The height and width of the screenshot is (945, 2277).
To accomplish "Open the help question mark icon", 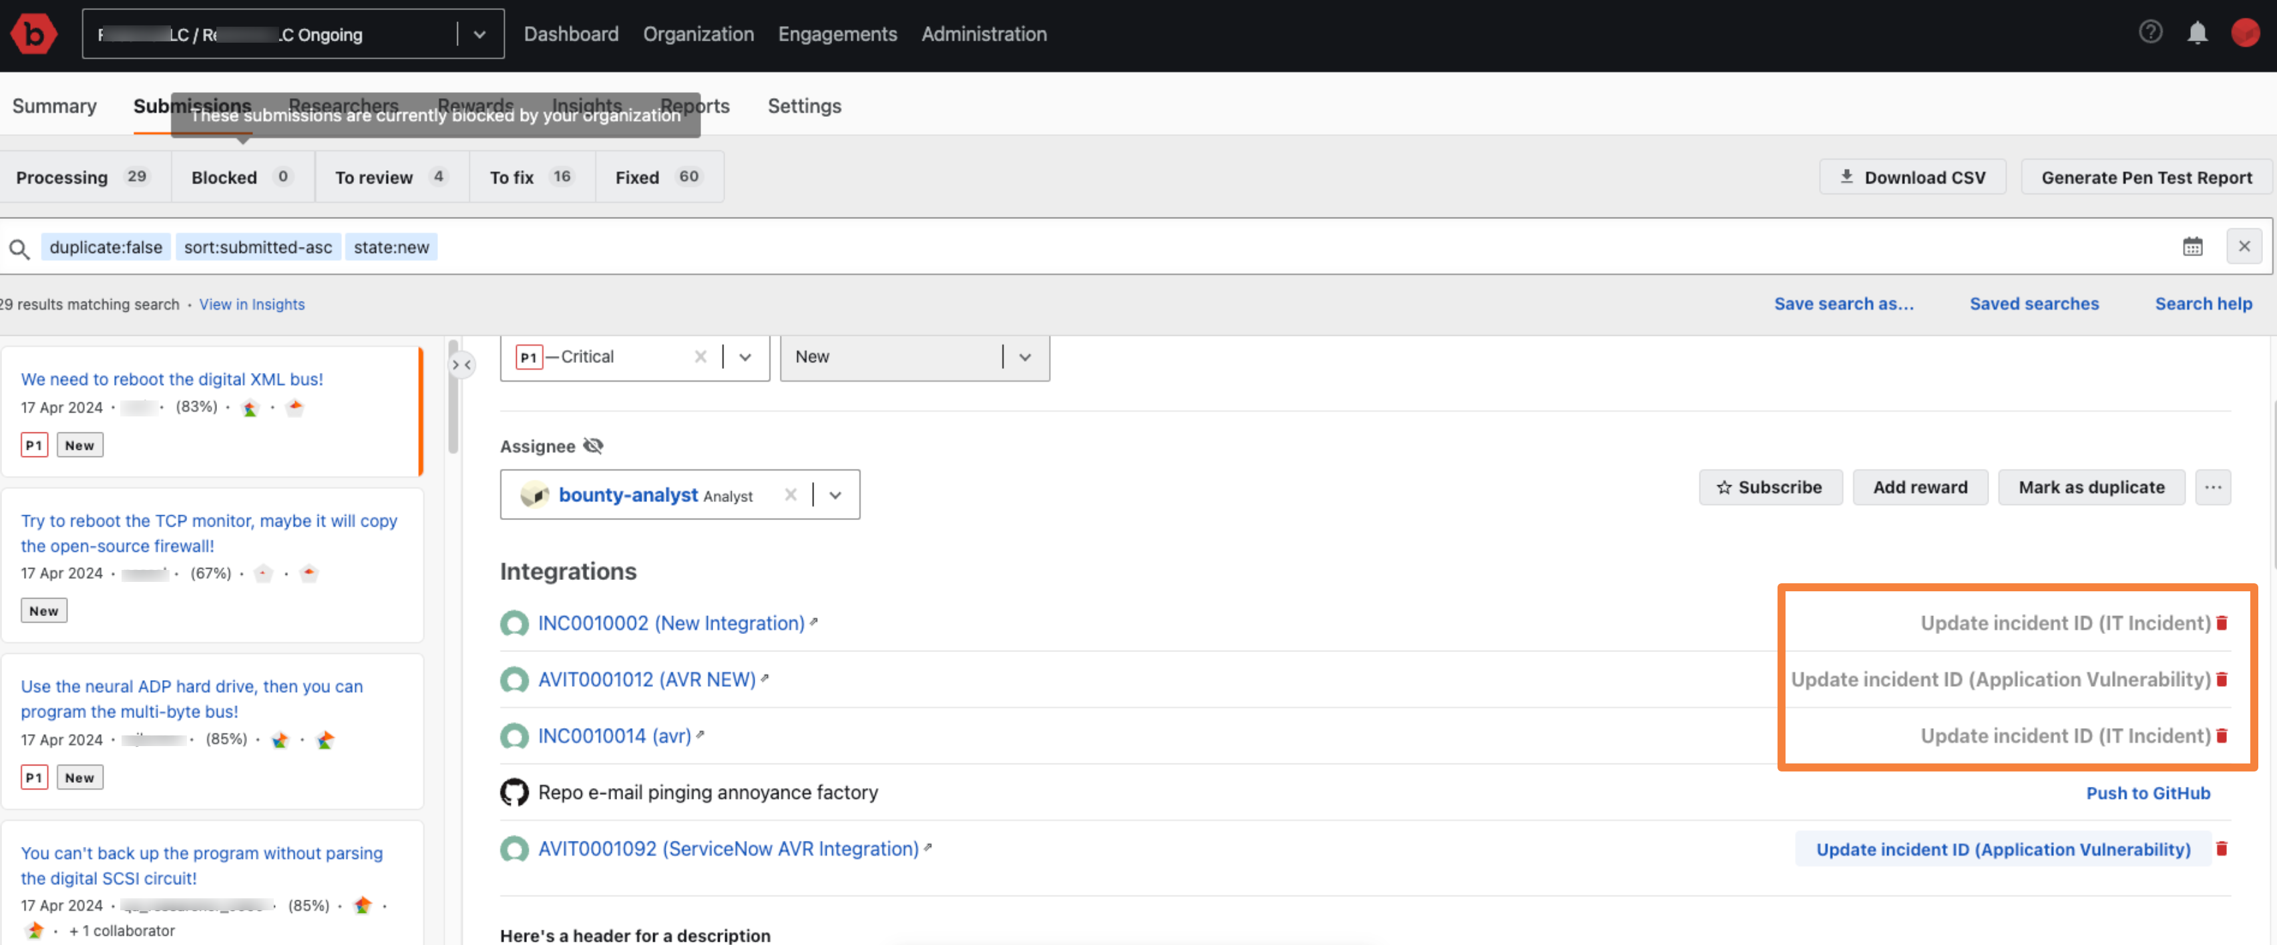I will pos(2149,33).
